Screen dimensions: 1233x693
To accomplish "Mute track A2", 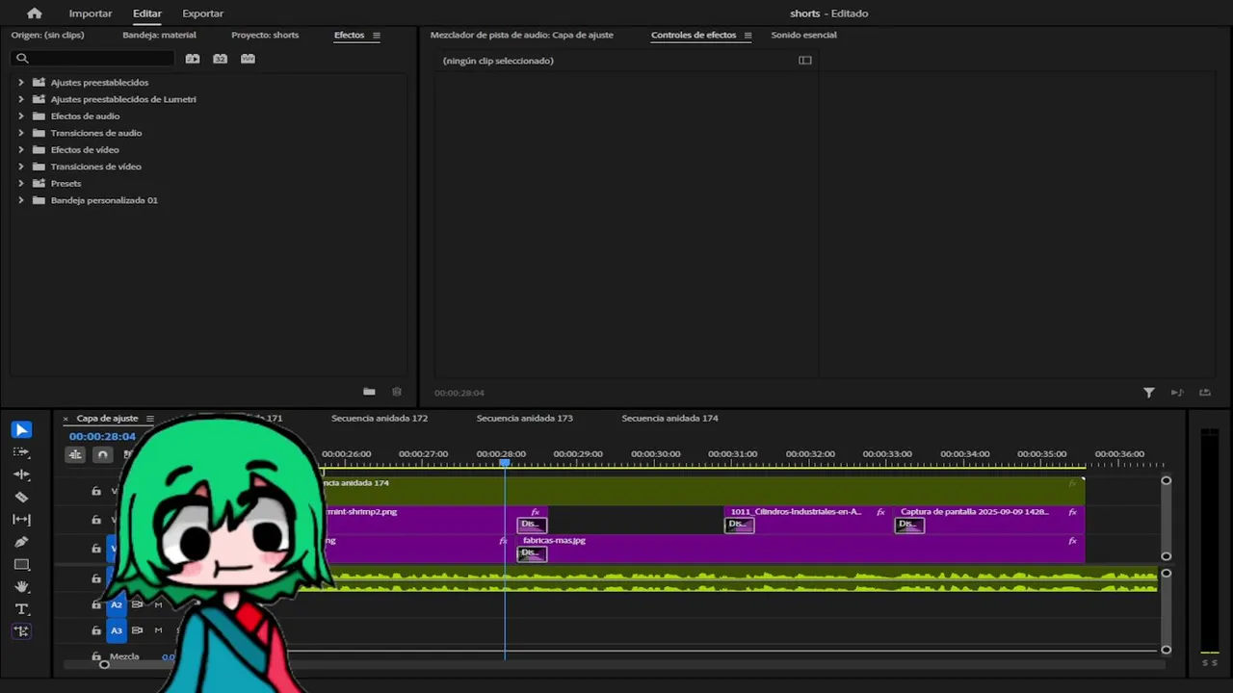I will (x=158, y=604).
